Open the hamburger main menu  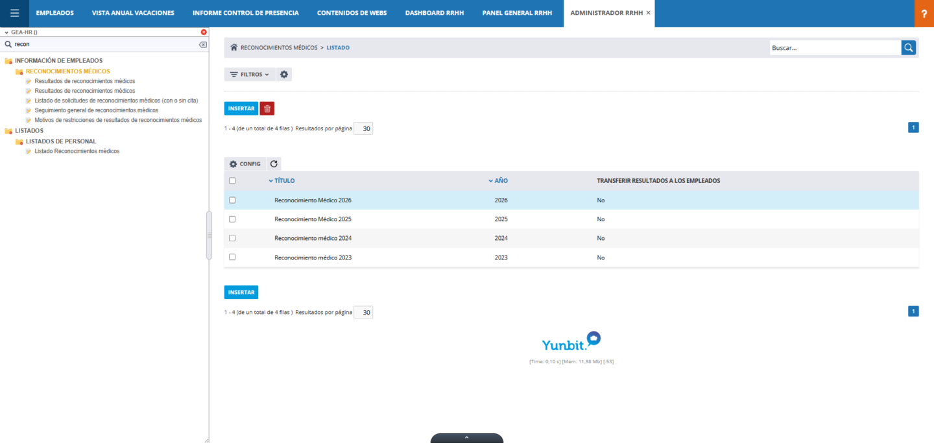point(14,13)
